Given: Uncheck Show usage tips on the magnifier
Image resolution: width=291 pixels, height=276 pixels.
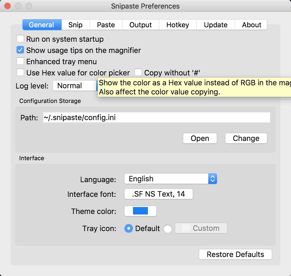Looking at the screenshot, I should 20,50.
